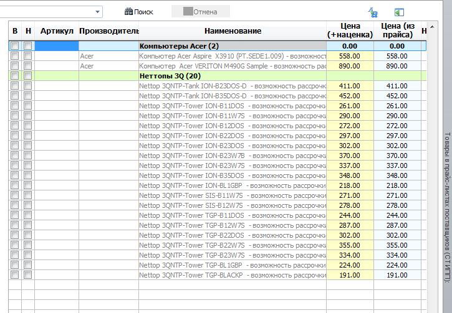This screenshot has height=313, width=452.
Task: Select Nettop 3QNTP-Tower ION-B23W7S name
Action: 233,166
